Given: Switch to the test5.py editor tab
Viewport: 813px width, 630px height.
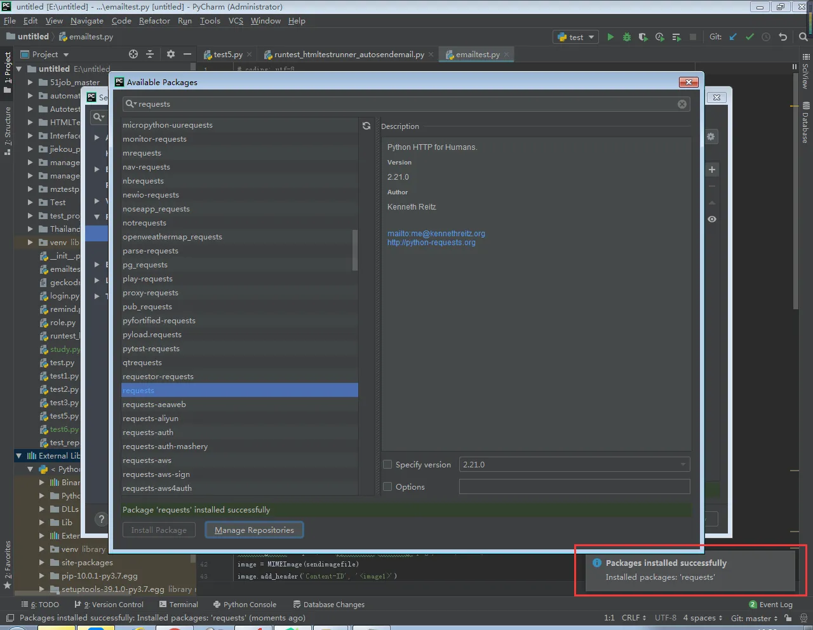Looking at the screenshot, I should (227, 55).
